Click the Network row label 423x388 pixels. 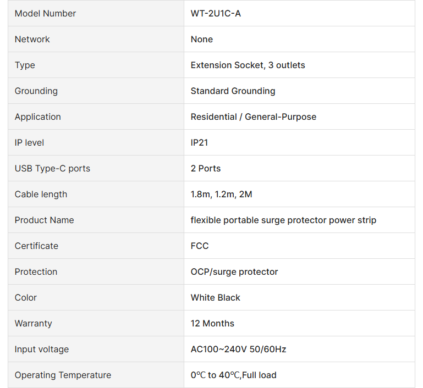tap(32, 39)
